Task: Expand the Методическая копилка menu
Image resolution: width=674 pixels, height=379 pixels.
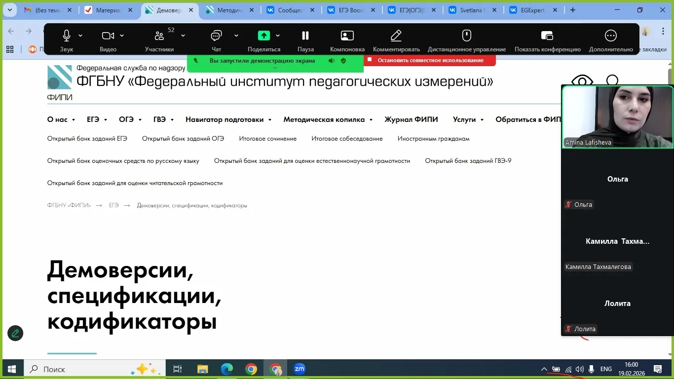Action: [328, 119]
